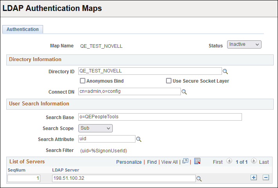Click the Connect DN lookup magnifier
This screenshot has width=278, height=188.
pos(184,92)
